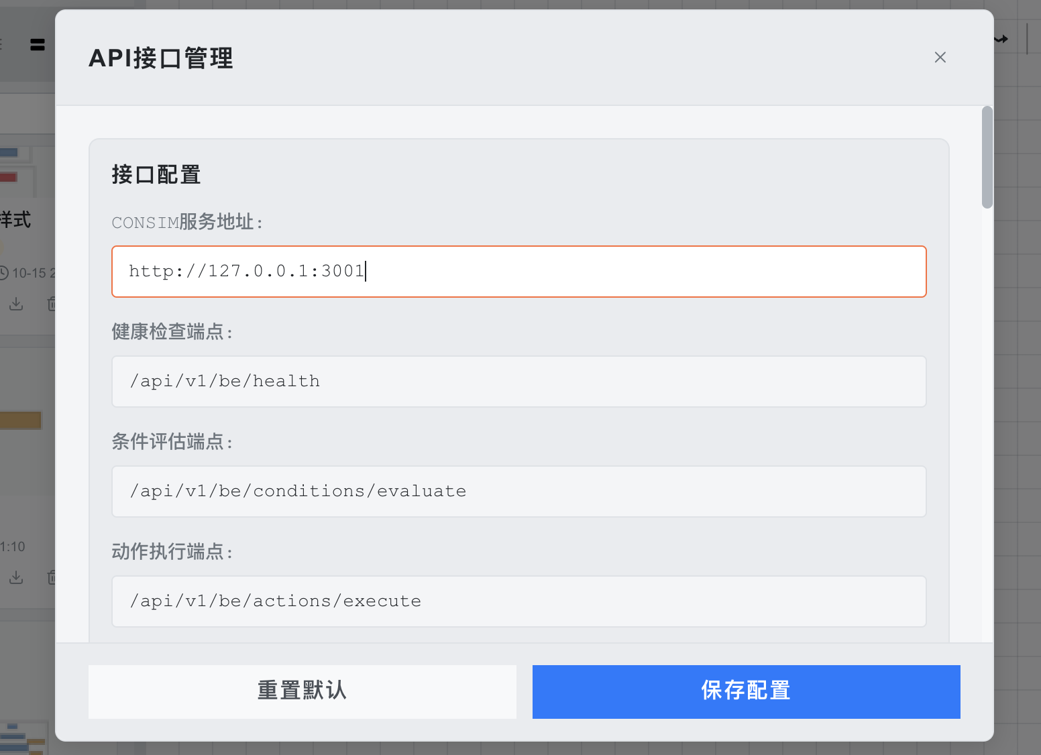The image size is (1041, 755).
Task: Click the trash delete icon in the sidebar
Action: [x=54, y=304]
